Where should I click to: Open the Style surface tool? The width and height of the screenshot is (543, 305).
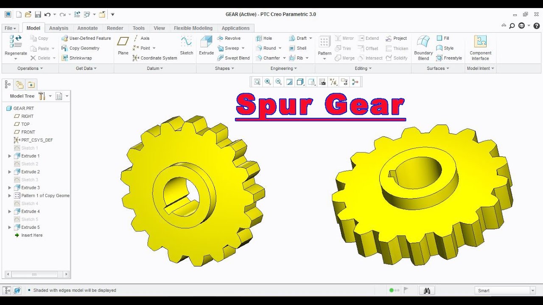(x=445, y=48)
